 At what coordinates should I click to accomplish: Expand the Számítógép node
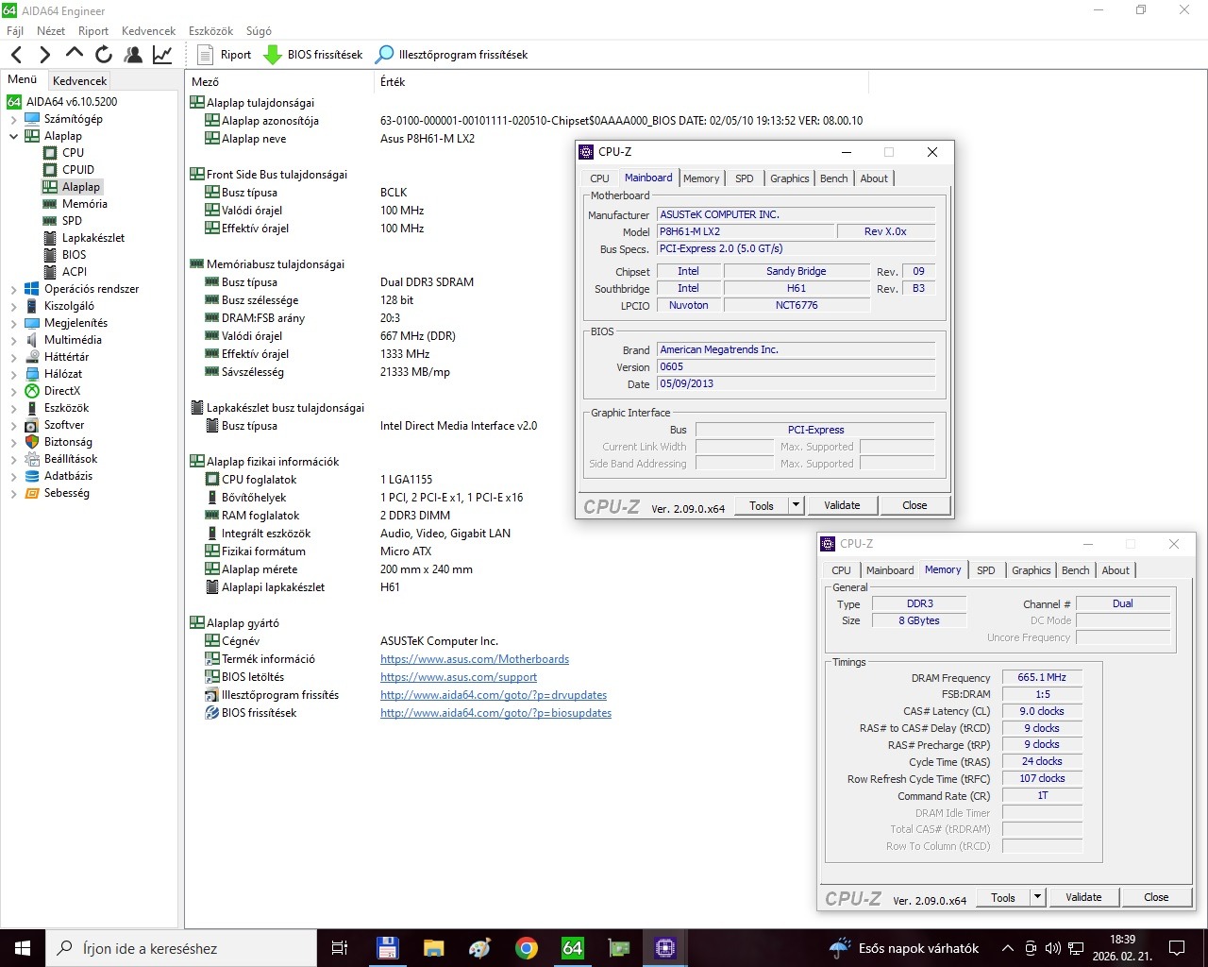pos(13,119)
